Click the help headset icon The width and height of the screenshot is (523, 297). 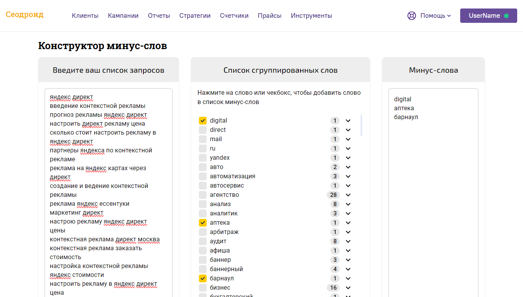(x=411, y=15)
